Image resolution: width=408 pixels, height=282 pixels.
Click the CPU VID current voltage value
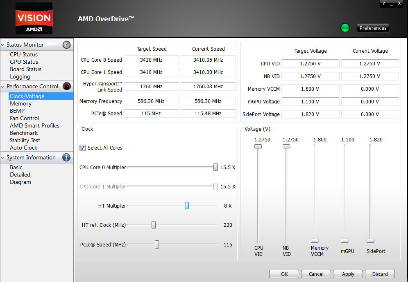click(370, 64)
